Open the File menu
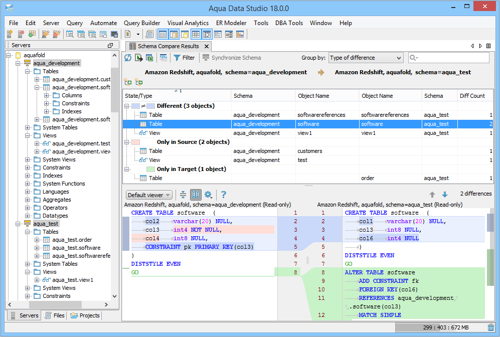The height and width of the screenshot is (337, 500). tap(14, 23)
